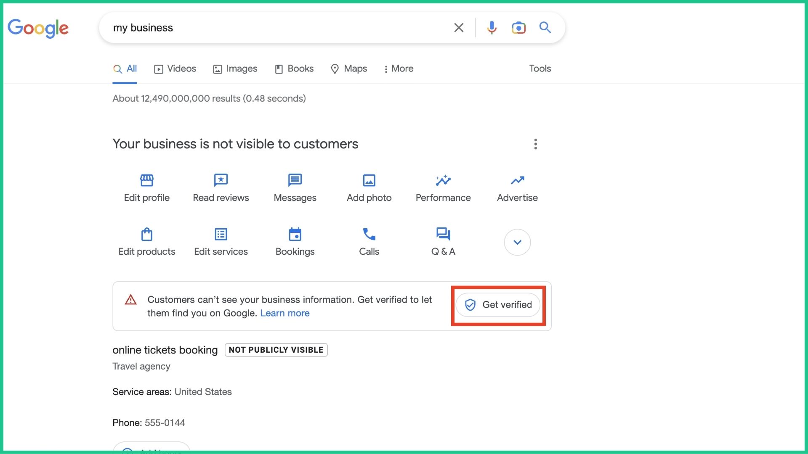The height and width of the screenshot is (454, 808).
Task: Click the results count text
Action: point(209,98)
